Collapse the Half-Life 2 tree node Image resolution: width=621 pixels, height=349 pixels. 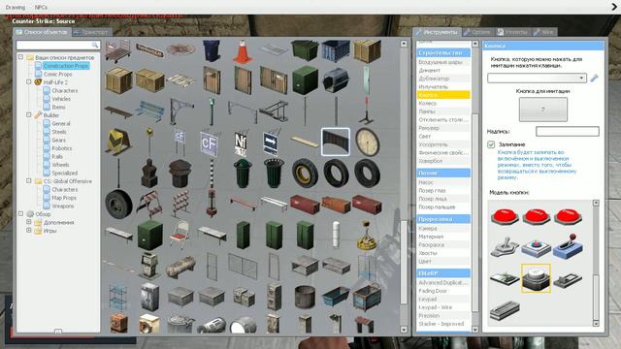pyautogui.click(x=29, y=81)
